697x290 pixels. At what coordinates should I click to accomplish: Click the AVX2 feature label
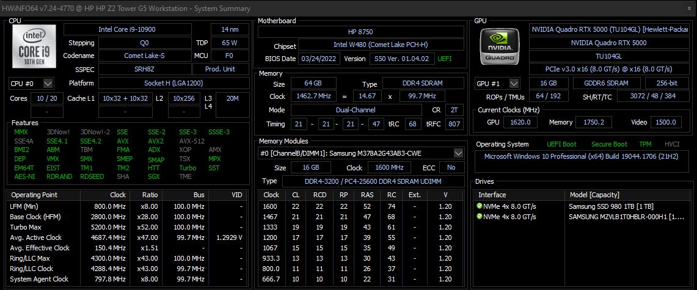tap(156, 141)
